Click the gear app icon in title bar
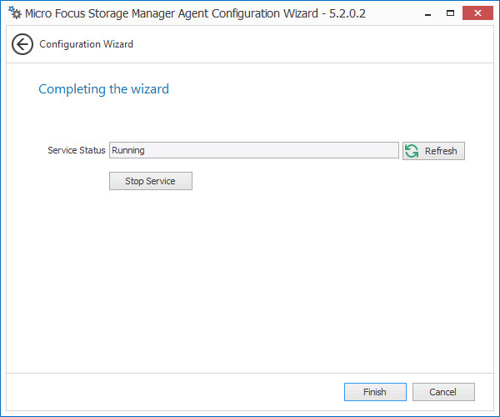 click(15, 13)
